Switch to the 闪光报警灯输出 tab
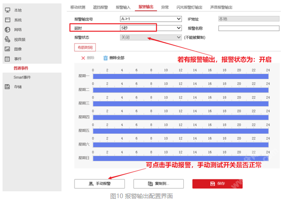283x202 pixels. coord(190,7)
